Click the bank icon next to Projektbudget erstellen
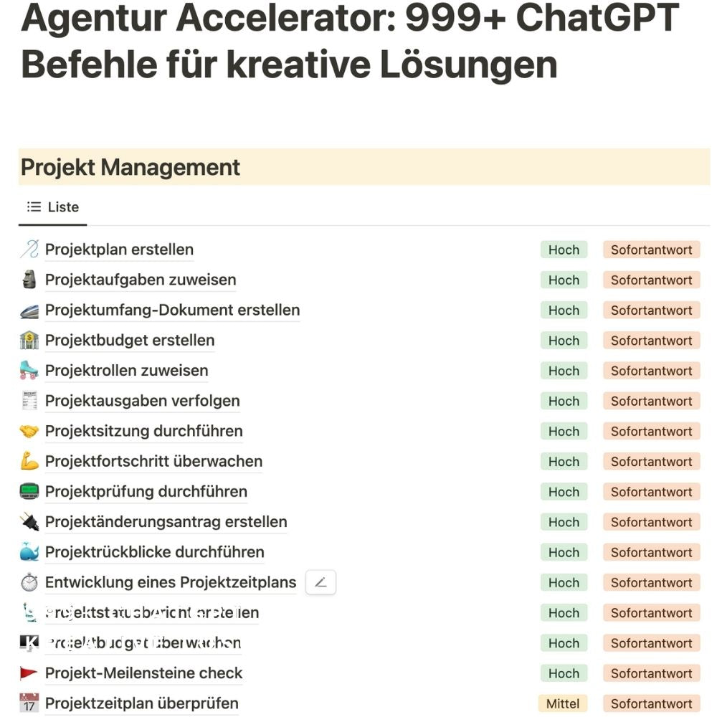 click(x=29, y=341)
